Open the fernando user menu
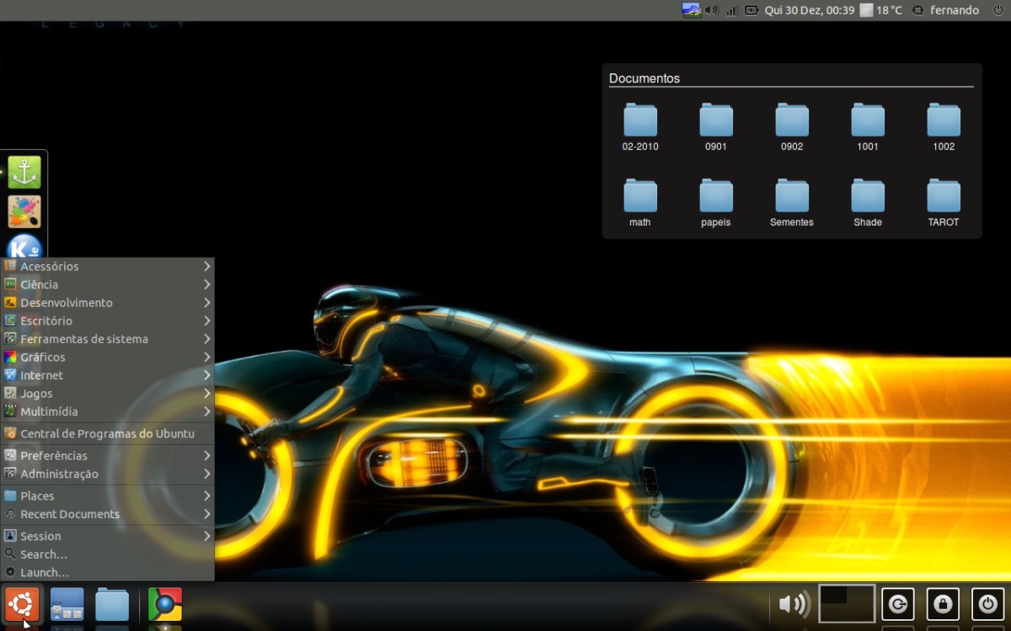1011x631 pixels. pos(955,10)
